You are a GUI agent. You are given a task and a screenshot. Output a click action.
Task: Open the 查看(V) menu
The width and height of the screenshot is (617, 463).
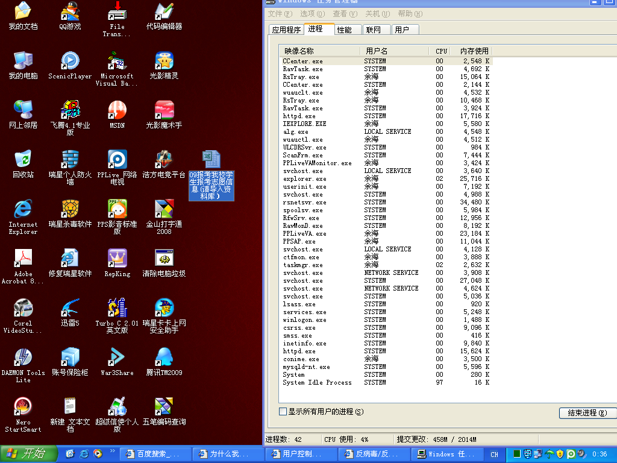[x=345, y=14]
